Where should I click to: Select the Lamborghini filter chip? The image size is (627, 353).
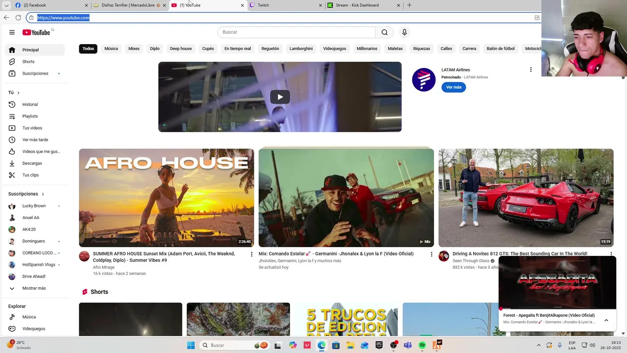[x=301, y=49]
